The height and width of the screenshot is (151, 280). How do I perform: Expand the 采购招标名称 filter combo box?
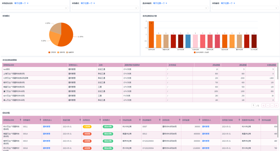coord(35,8)
